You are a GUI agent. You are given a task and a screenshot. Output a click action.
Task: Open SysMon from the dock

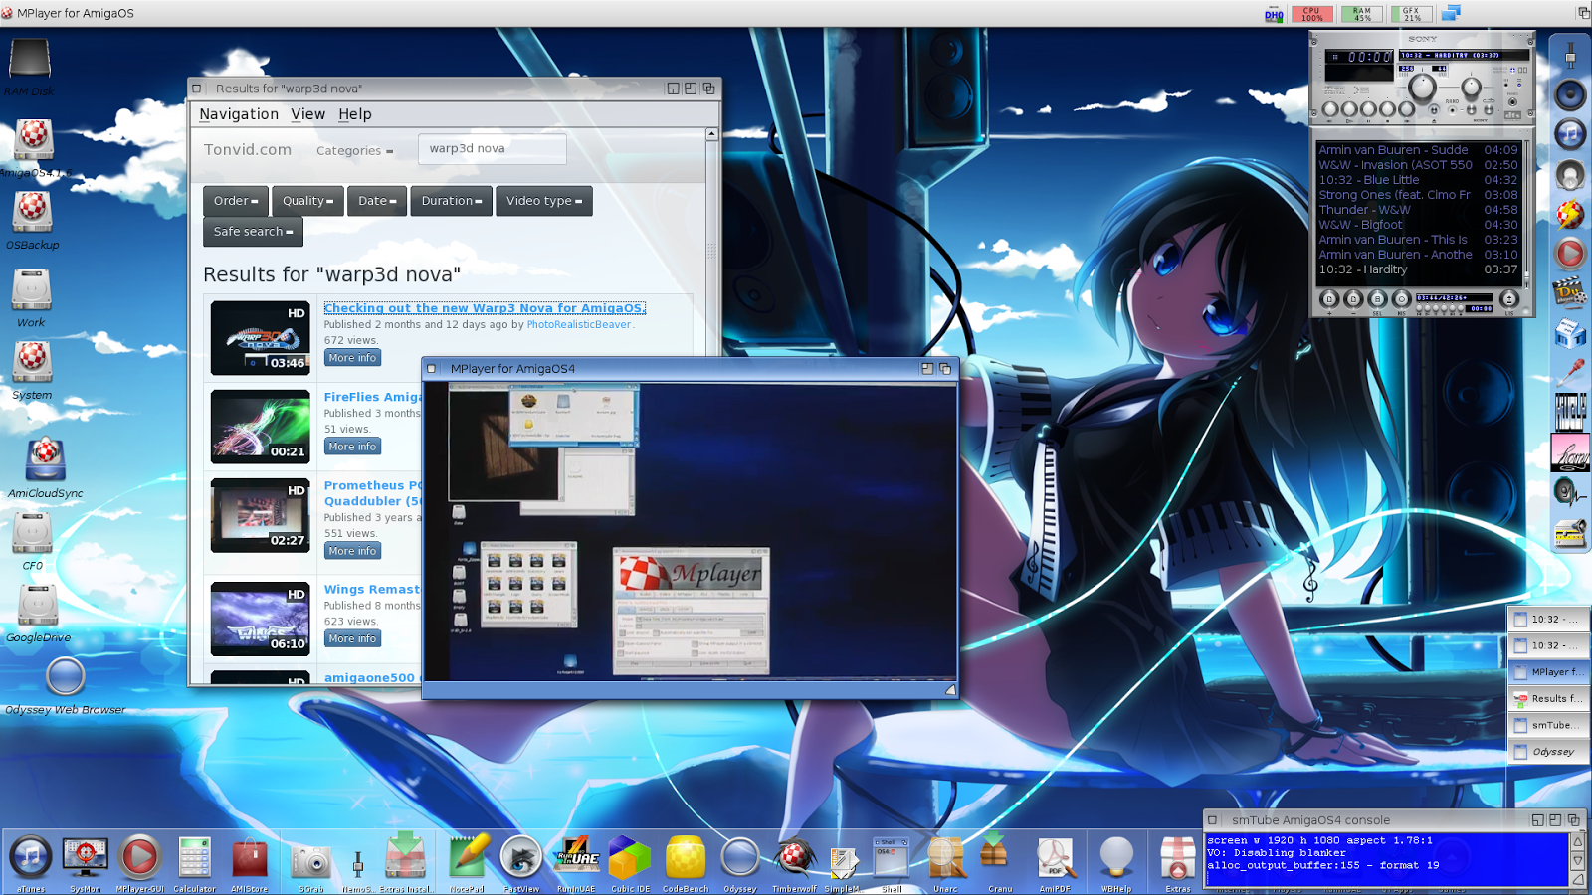pyautogui.click(x=86, y=857)
